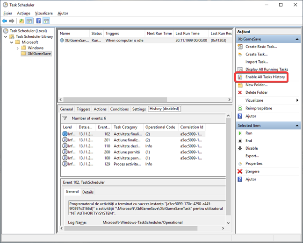Switch to the Settings tab

pos(139,109)
